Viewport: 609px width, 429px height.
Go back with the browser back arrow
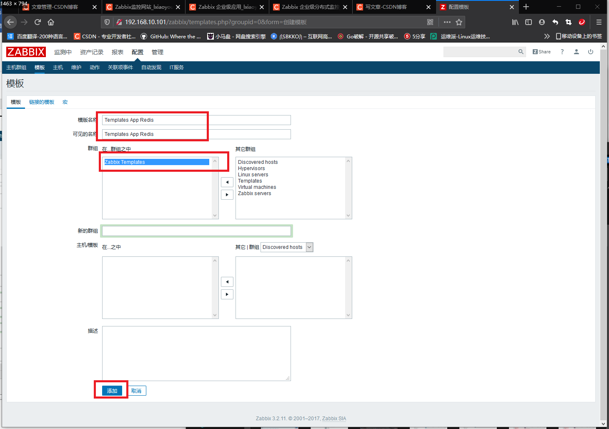click(x=10, y=22)
